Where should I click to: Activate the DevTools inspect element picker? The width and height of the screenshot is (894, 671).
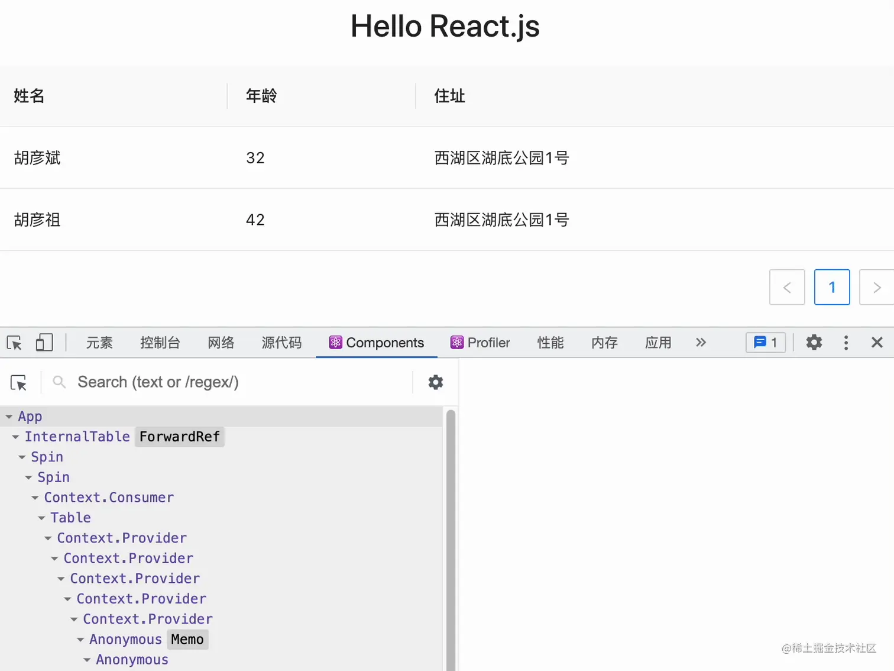14,343
